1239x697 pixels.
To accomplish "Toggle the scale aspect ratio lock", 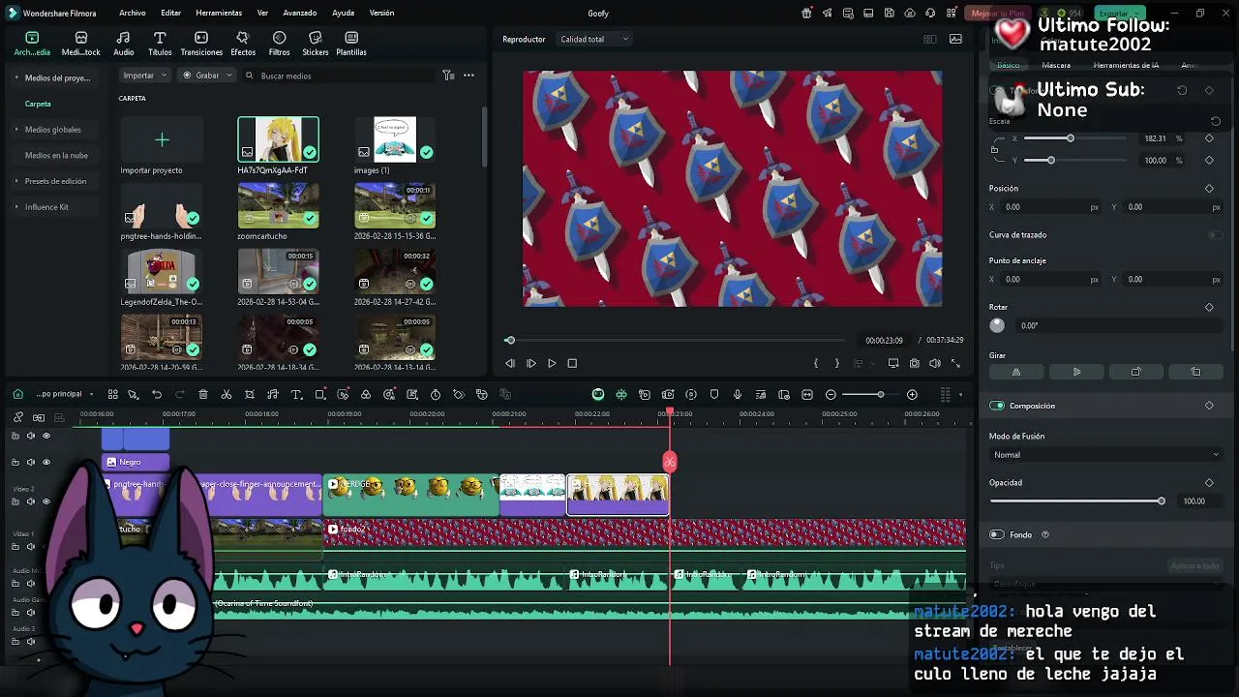I will (x=995, y=149).
